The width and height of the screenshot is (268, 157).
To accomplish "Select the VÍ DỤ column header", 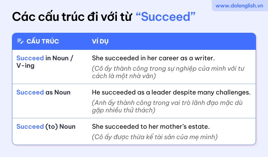I will click(100, 41).
